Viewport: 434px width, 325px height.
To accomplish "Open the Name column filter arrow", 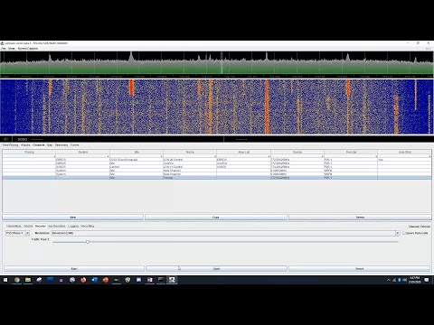I will click(x=215, y=156).
